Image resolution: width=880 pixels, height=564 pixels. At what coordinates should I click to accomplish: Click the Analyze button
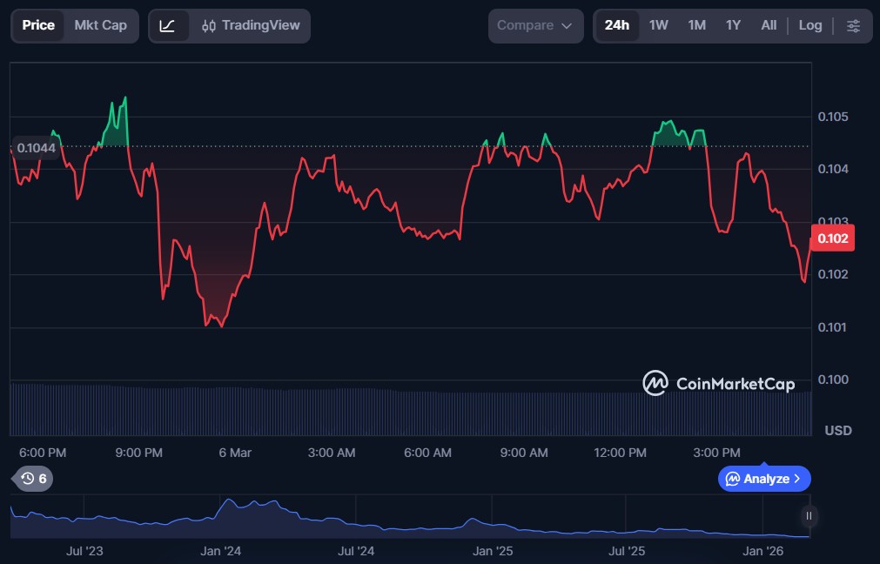(763, 479)
